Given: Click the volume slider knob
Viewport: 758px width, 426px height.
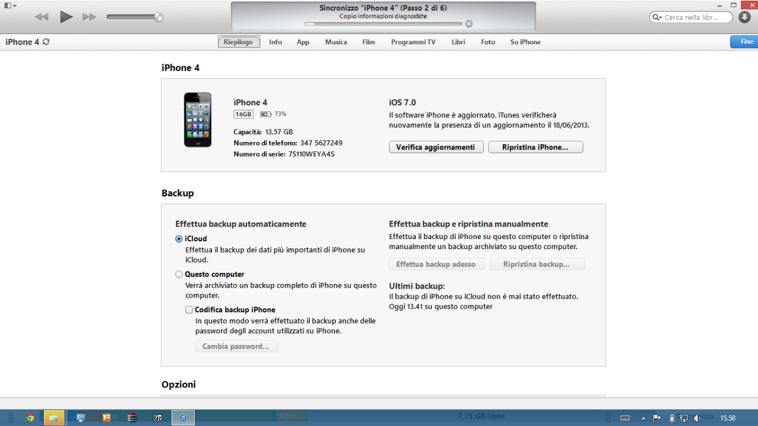Looking at the screenshot, I should coord(158,17).
